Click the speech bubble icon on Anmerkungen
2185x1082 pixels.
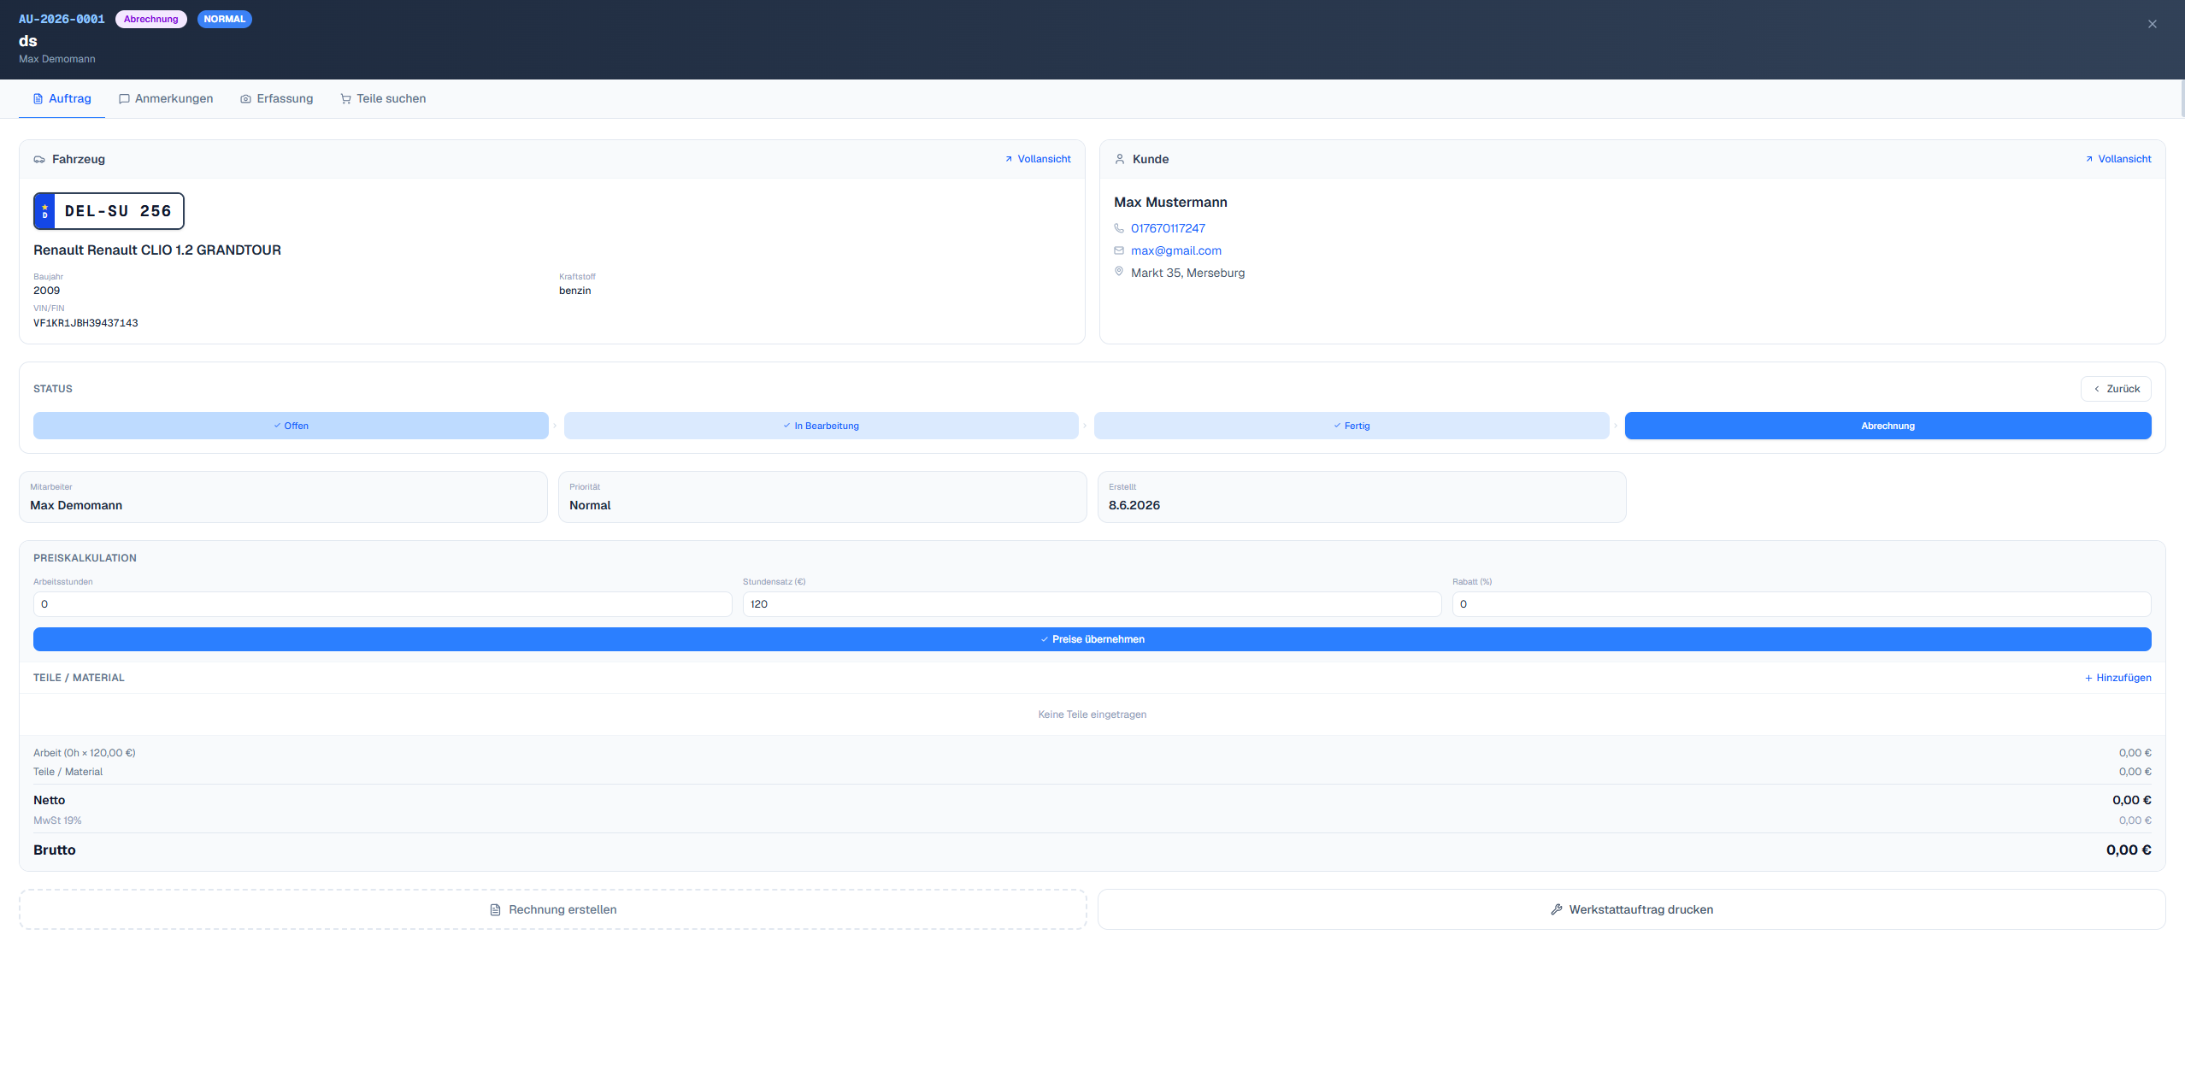[124, 99]
